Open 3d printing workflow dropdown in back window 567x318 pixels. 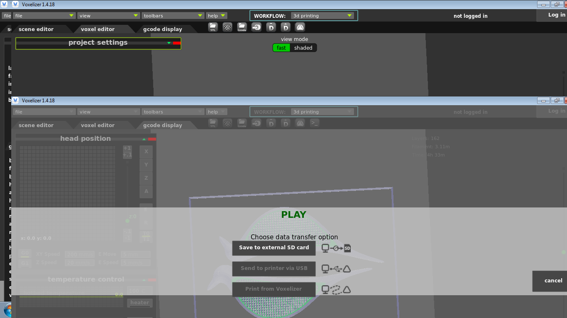(x=322, y=16)
